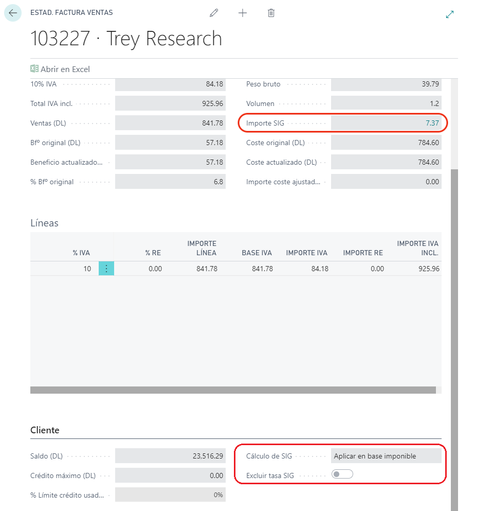
Task: Select the Peso bruto field 39.79
Action: (386, 84)
